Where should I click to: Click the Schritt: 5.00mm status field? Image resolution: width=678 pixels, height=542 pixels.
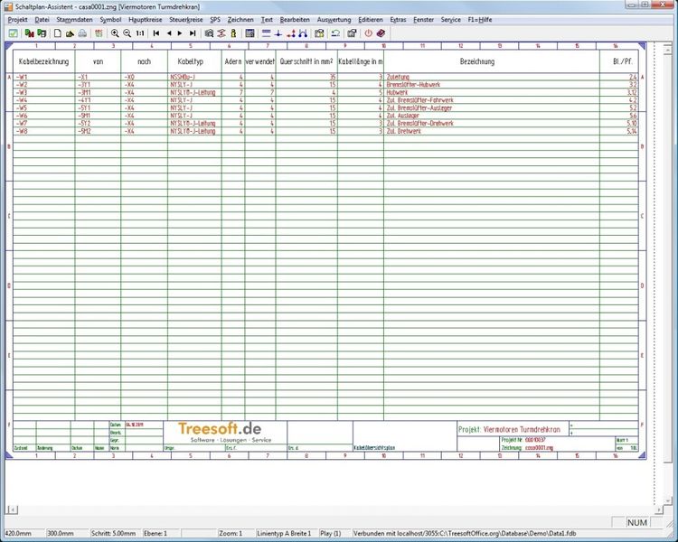pos(115,534)
